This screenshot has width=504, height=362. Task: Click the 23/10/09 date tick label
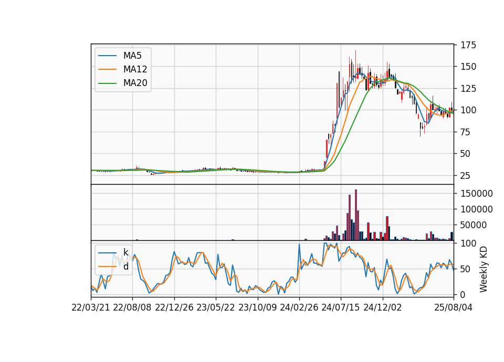coord(257,307)
